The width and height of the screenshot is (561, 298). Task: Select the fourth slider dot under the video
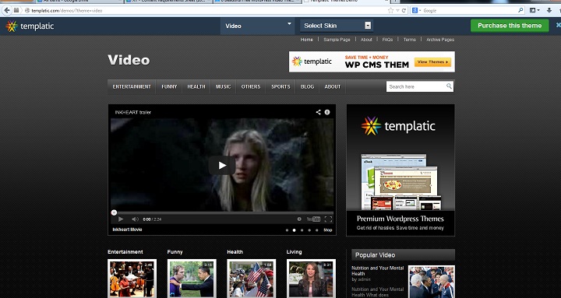[x=309, y=230]
